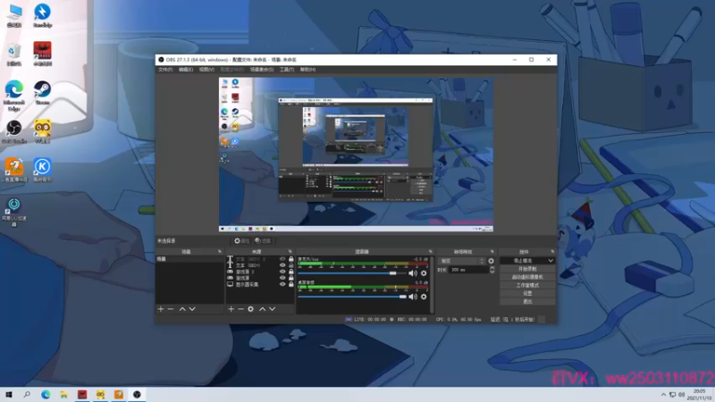Click the 启动虚拟摄像机 button
The width and height of the screenshot is (715, 402).
[527, 277]
